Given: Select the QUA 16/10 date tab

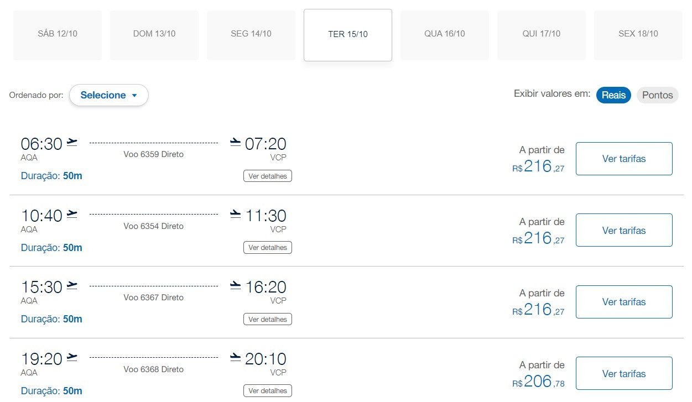Looking at the screenshot, I should pos(445,34).
